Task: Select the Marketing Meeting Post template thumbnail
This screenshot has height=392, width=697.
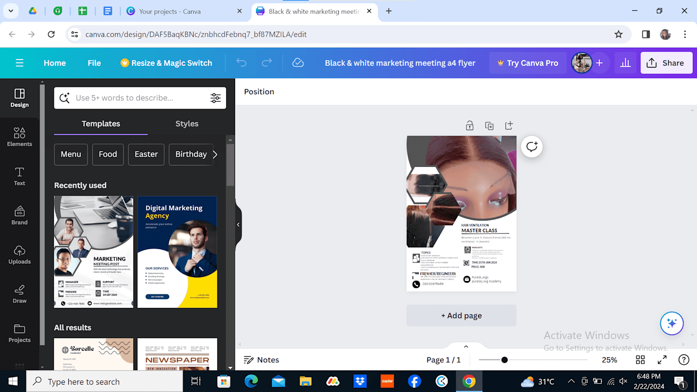Action: click(x=93, y=252)
